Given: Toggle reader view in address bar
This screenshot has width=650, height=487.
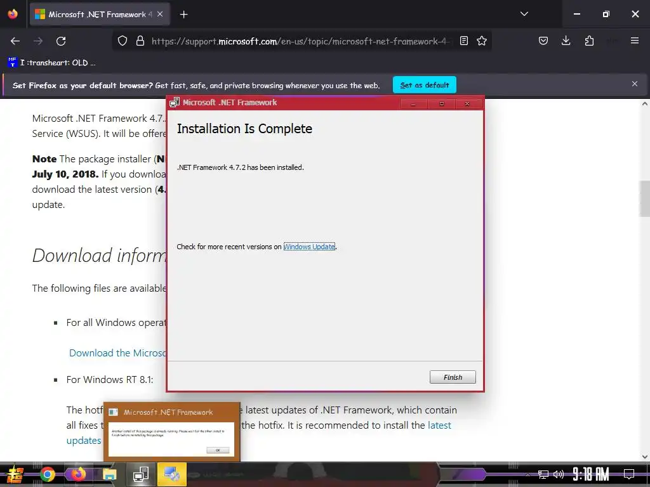Looking at the screenshot, I should coord(464,41).
